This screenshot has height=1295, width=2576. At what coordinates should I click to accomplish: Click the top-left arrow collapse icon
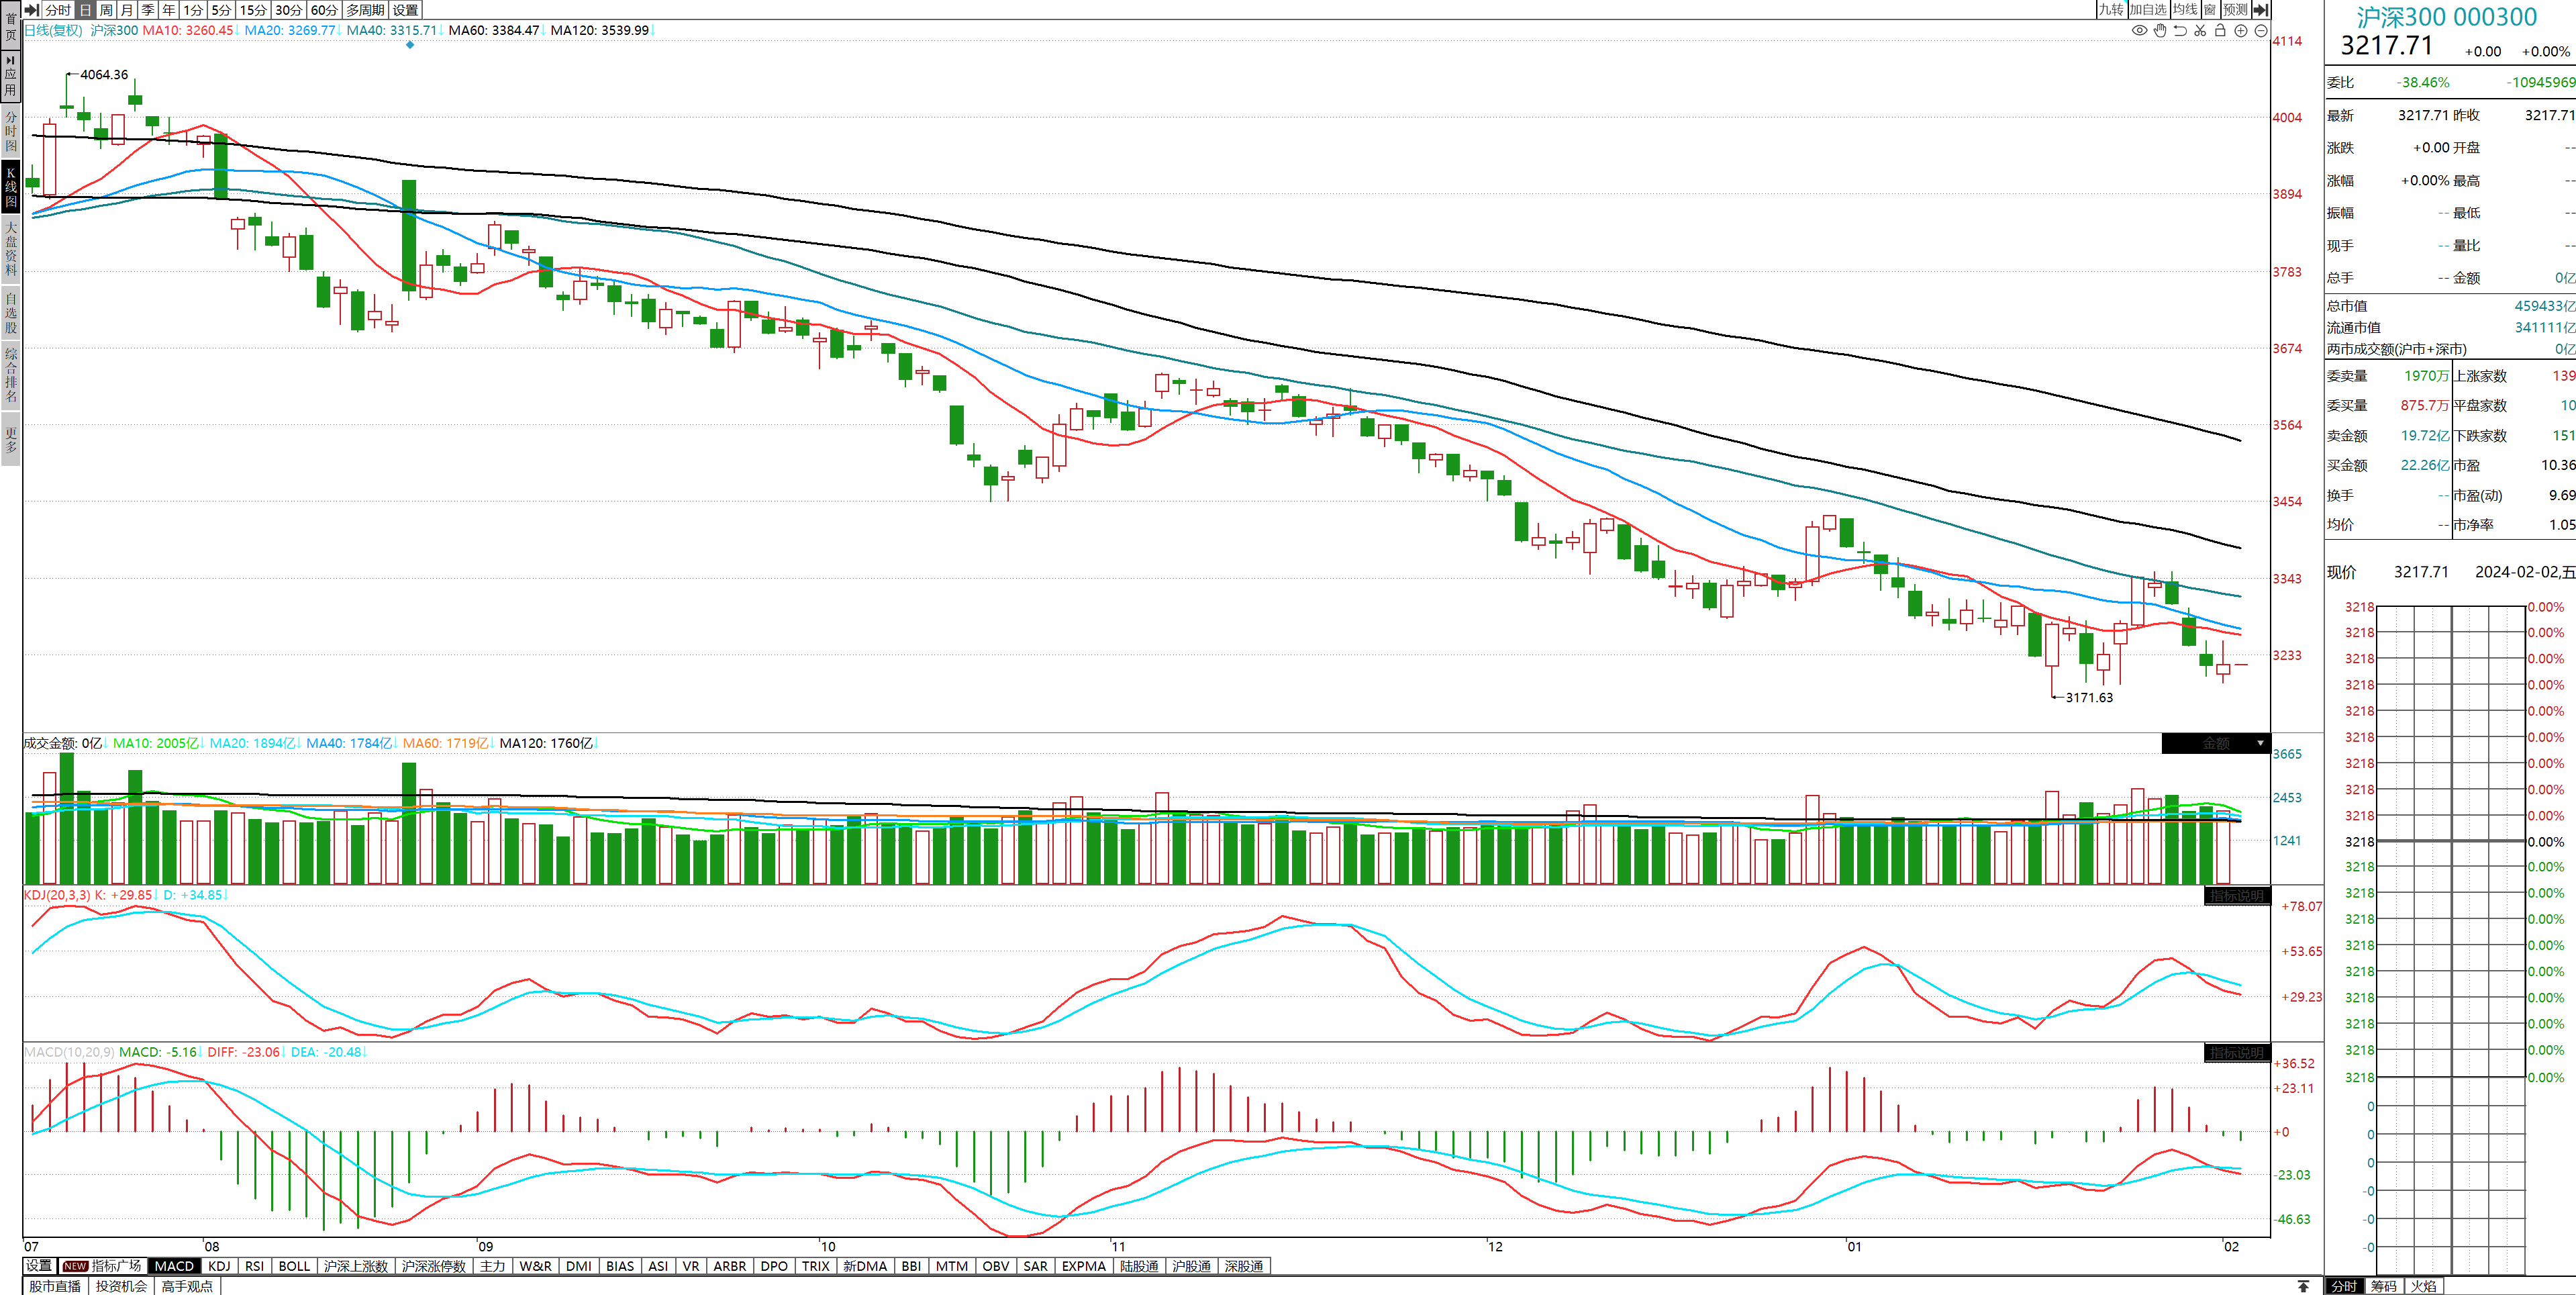pos(32,10)
